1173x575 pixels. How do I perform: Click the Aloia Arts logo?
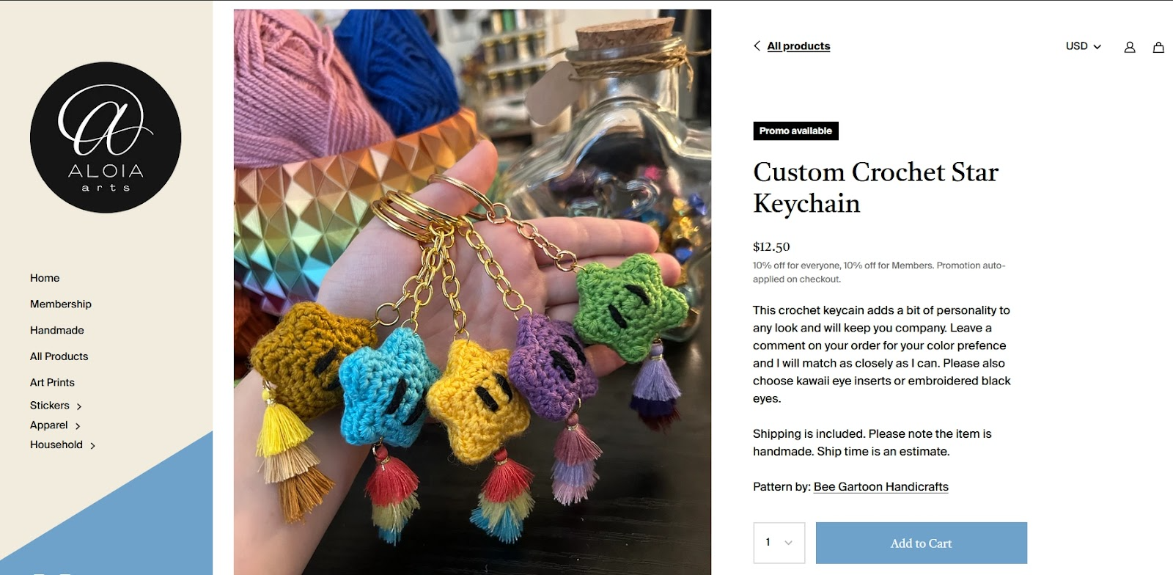point(106,137)
